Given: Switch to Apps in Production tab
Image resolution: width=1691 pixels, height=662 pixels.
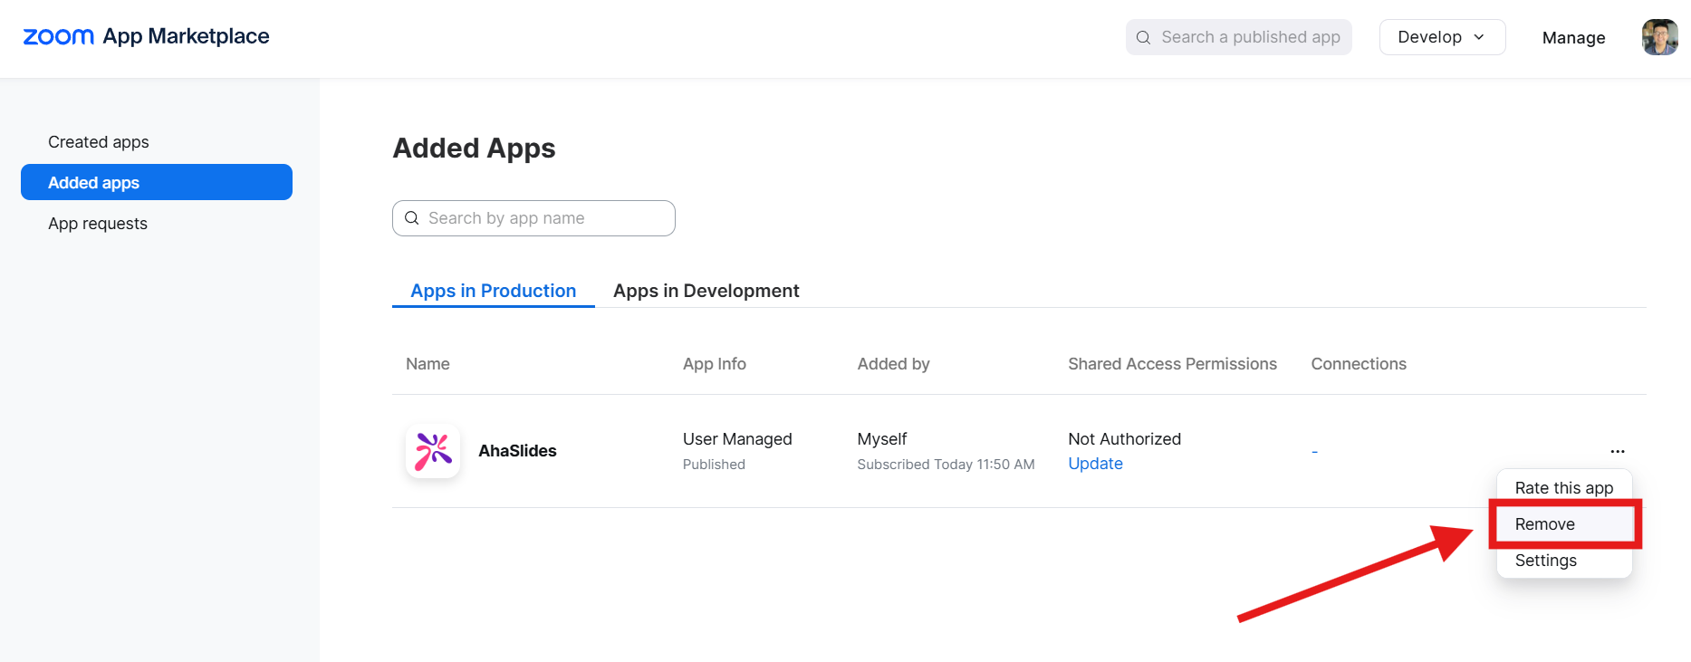Looking at the screenshot, I should [x=493, y=291].
